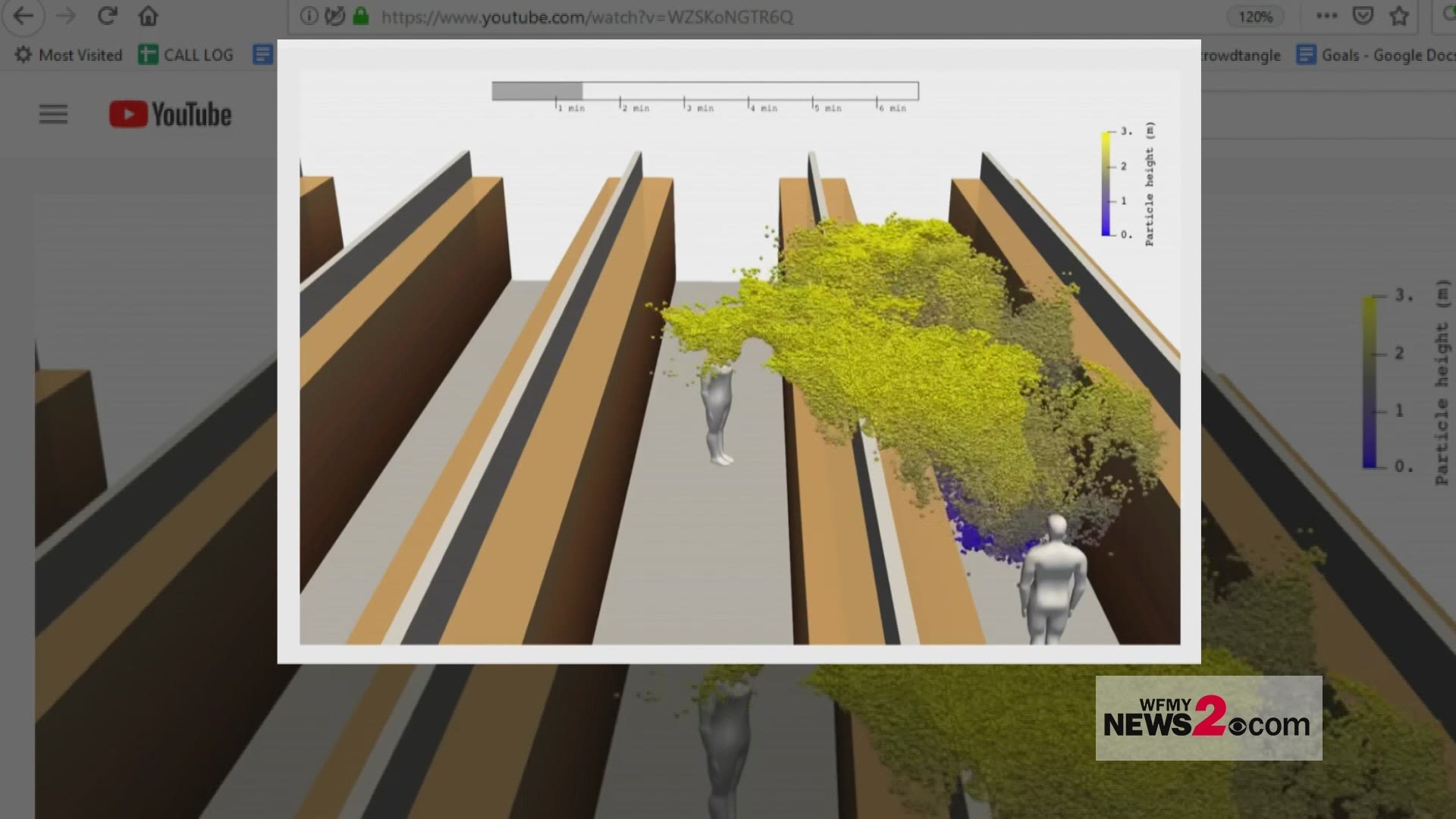
Task: Click the green padlock security icon
Action: click(361, 16)
